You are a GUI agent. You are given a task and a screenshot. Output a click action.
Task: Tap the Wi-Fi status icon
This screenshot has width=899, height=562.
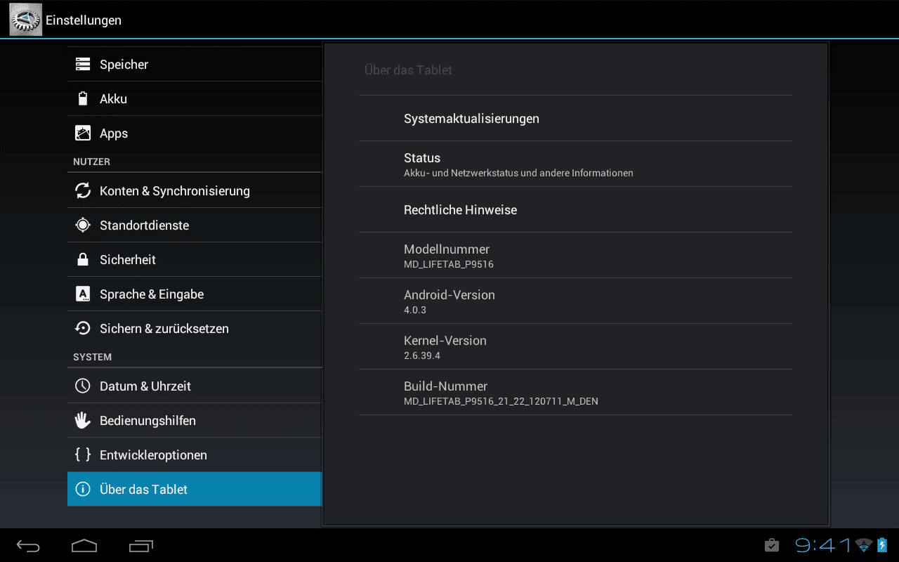click(863, 545)
